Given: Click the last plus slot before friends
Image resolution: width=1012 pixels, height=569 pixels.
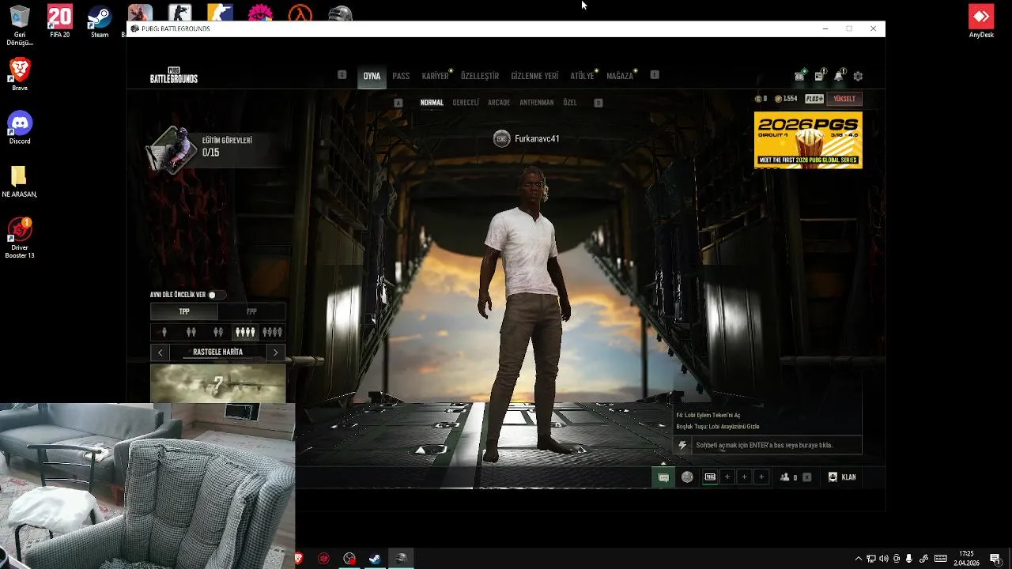Looking at the screenshot, I should pos(761,477).
